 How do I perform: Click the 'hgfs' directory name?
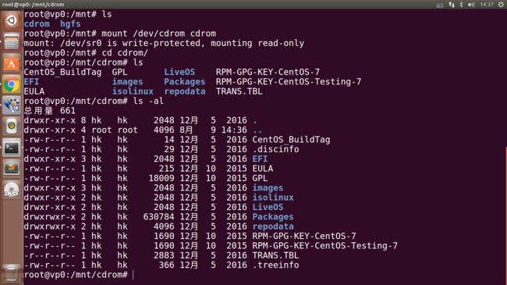point(70,24)
